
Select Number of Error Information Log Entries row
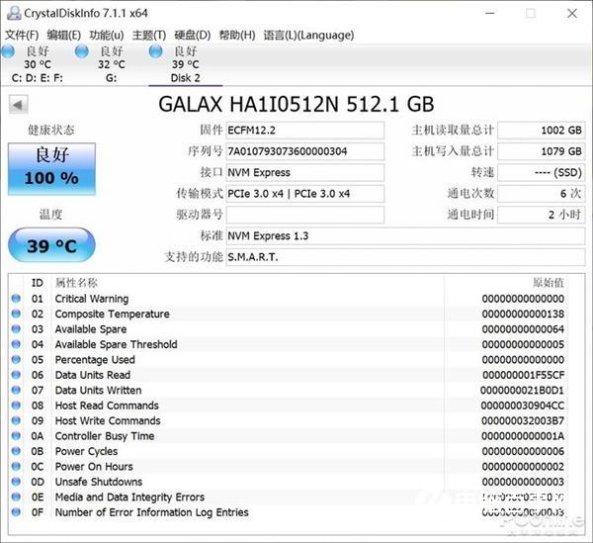point(289,512)
